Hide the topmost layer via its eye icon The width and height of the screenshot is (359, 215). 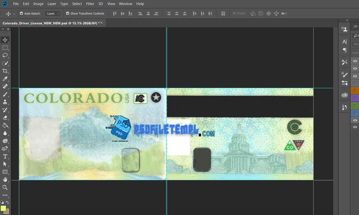[x=355, y=61]
